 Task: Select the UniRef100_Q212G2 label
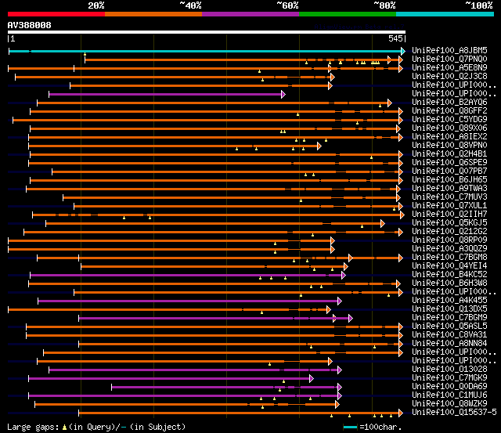pos(449,232)
